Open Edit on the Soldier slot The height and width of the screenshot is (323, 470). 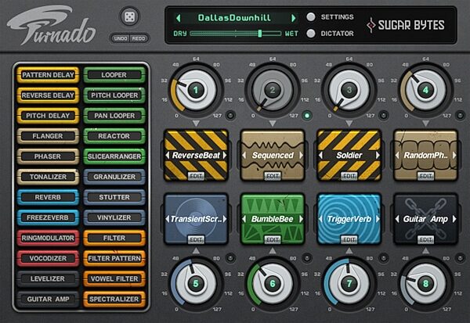click(349, 176)
